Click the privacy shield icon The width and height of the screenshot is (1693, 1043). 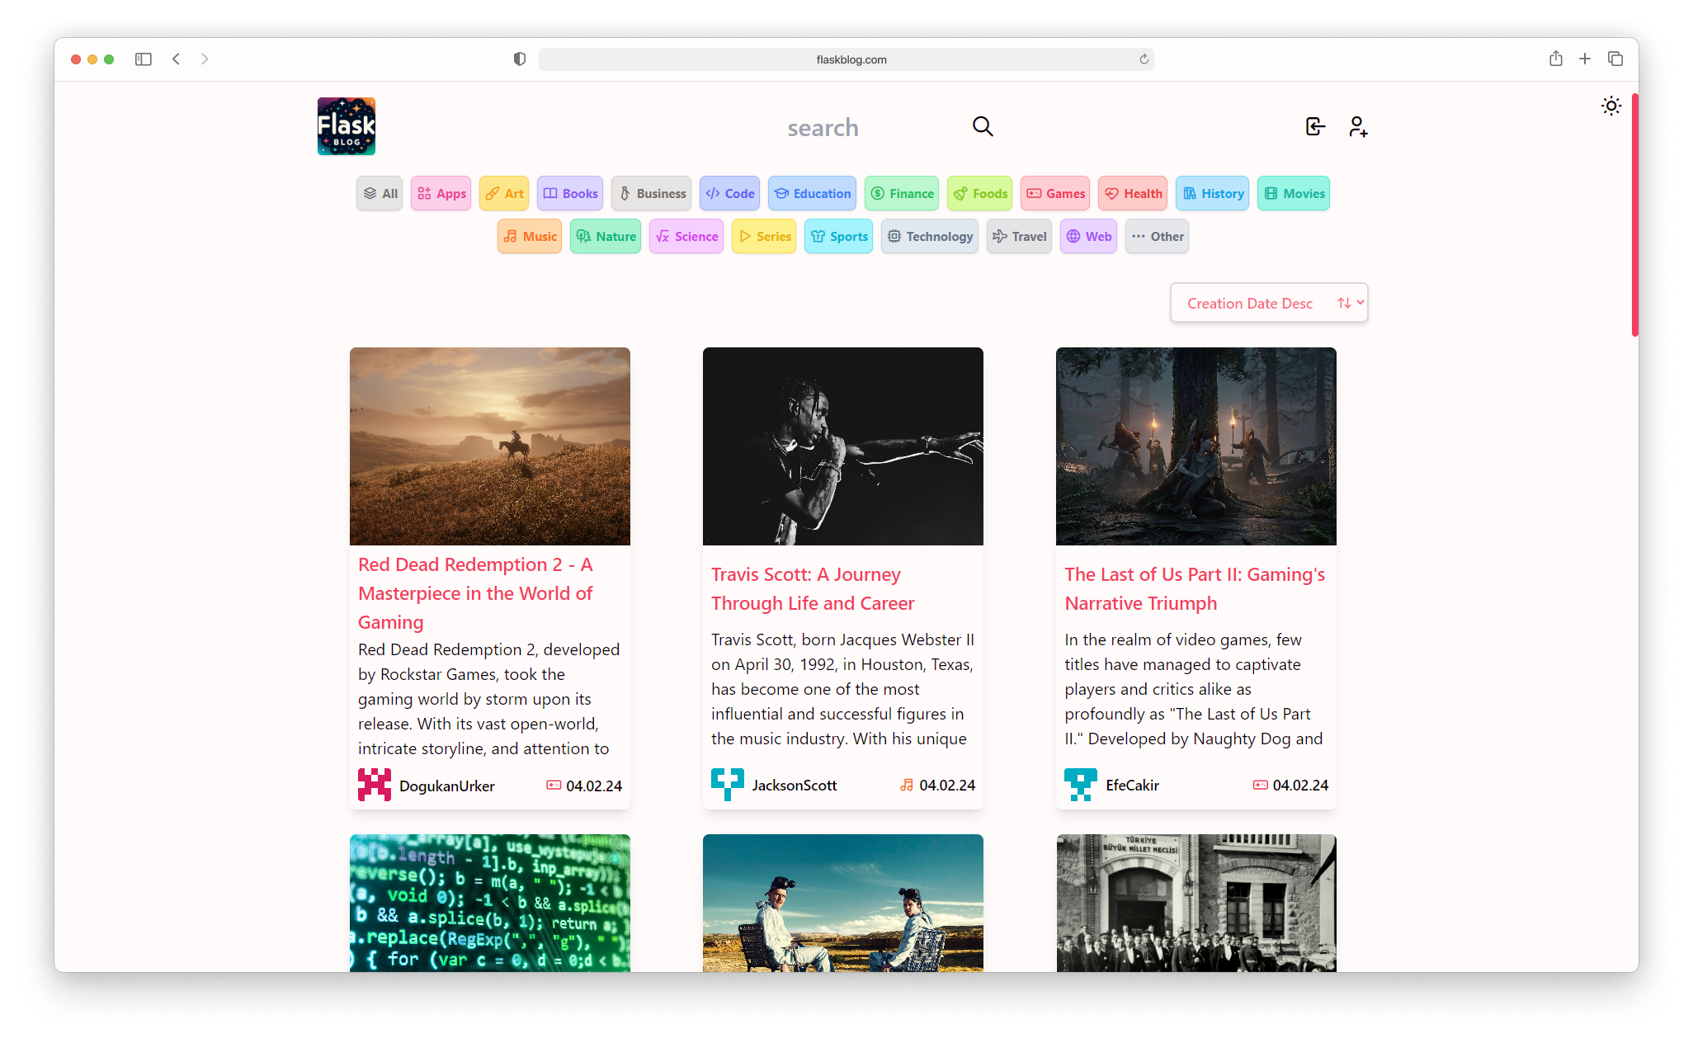(520, 59)
